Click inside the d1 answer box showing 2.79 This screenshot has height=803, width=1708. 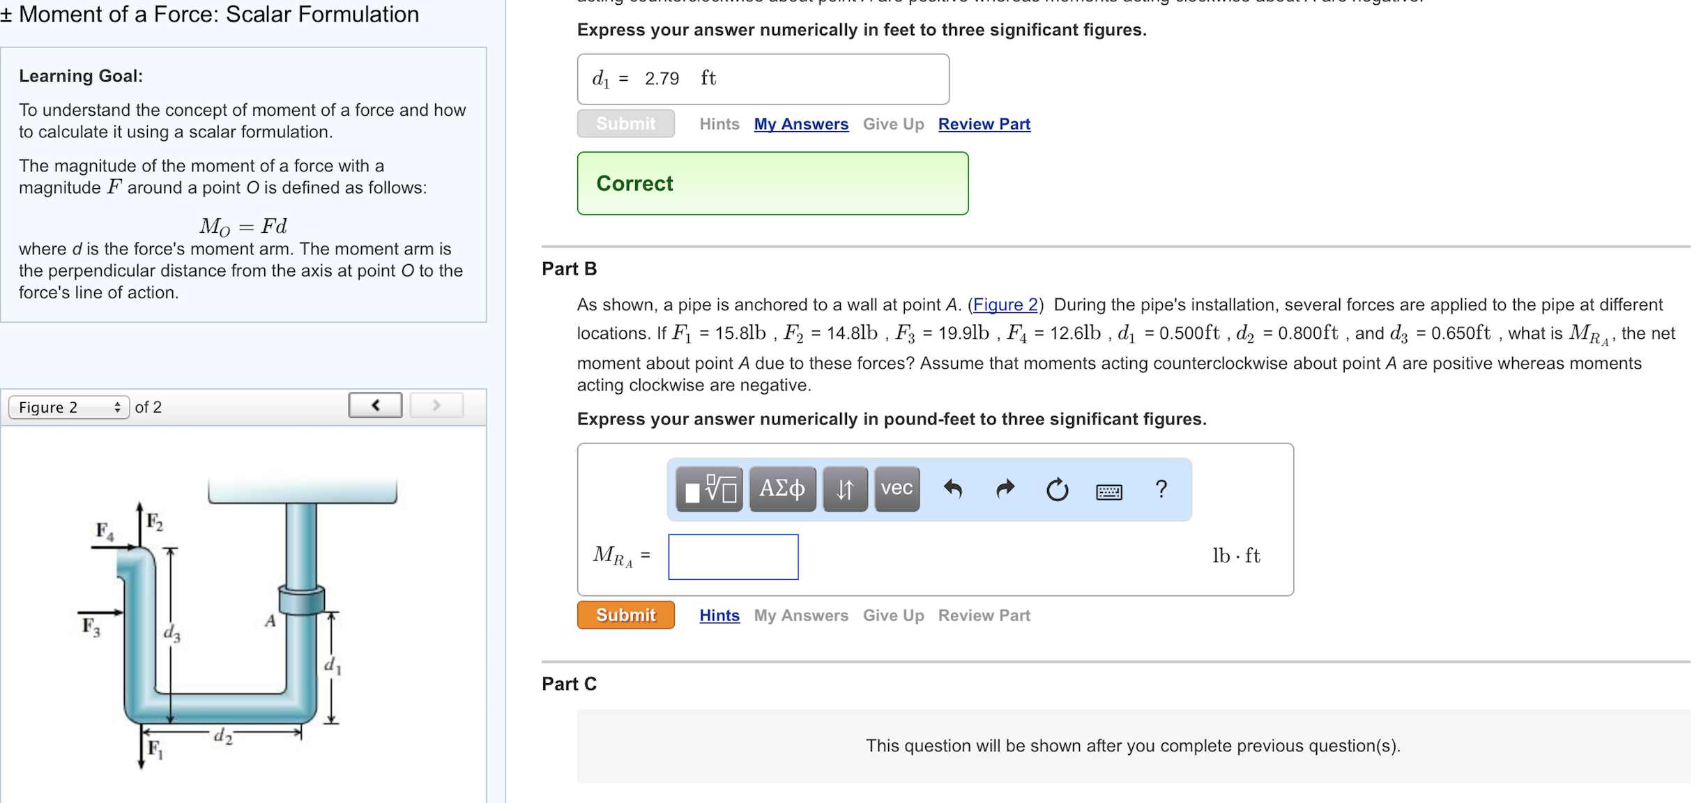point(763,78)
